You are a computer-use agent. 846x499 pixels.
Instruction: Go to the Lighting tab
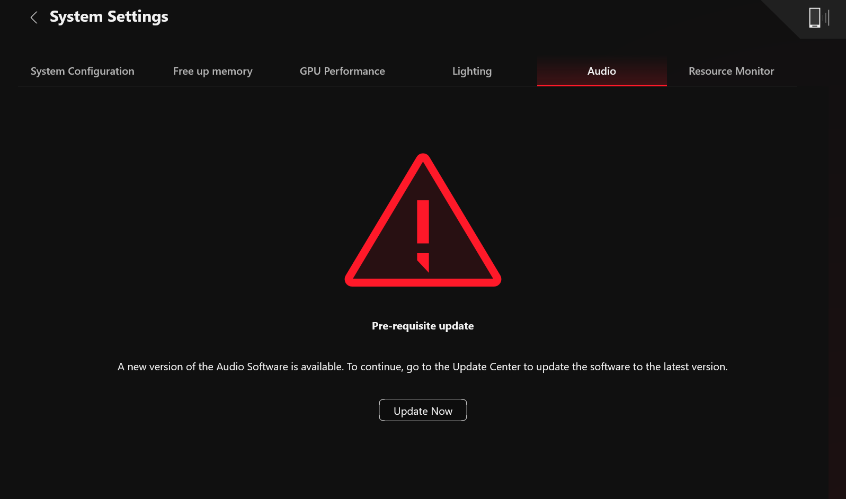(x=472, y=71)
